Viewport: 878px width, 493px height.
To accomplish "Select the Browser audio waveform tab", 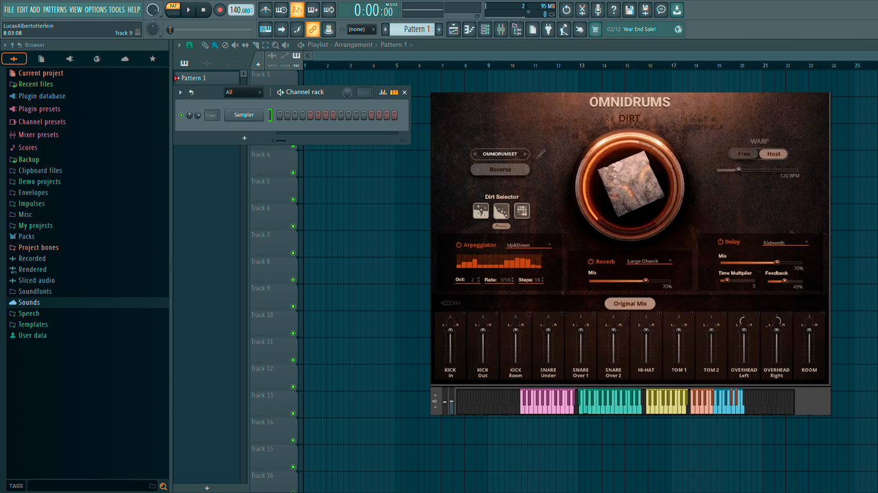I will 14,59.
